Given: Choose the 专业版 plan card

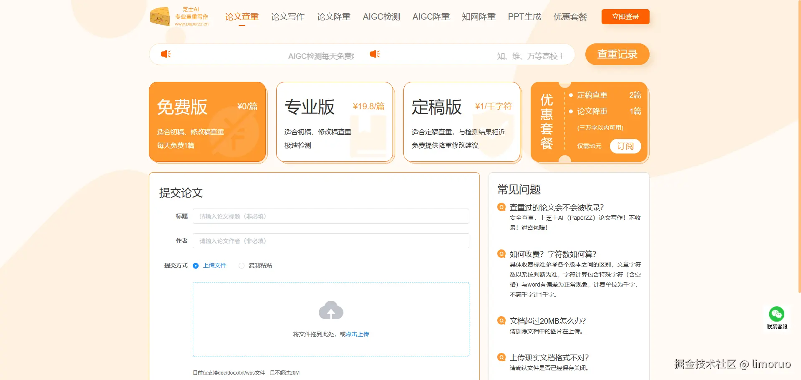Looking at the screenshot, I should pos(335,122).
